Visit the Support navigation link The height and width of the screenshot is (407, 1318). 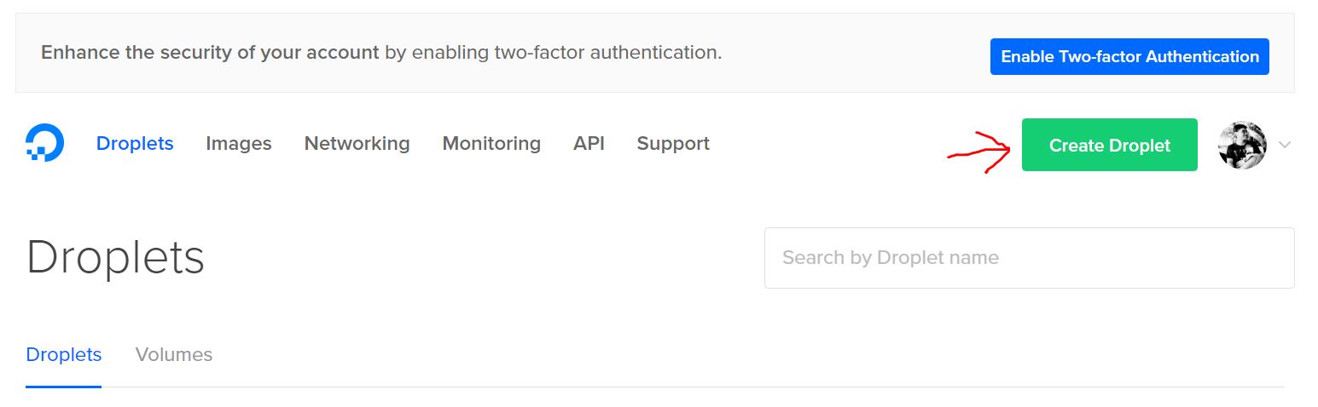coord(673,144)
